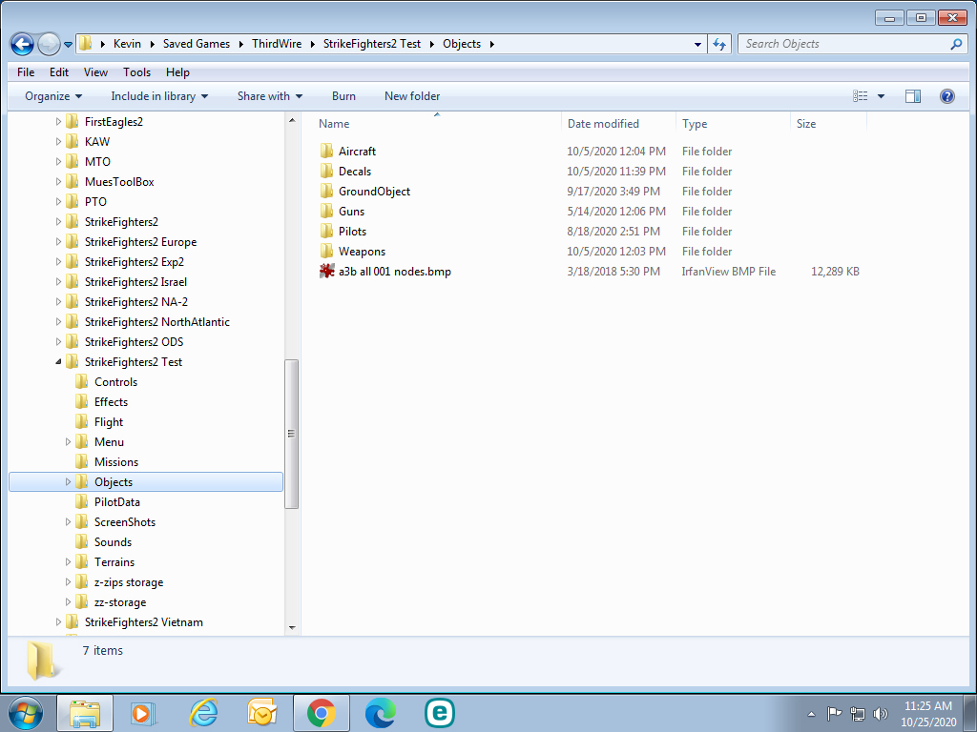
Task: Click the navigation pane scroll-down arrow
Action: pos(292,627)
